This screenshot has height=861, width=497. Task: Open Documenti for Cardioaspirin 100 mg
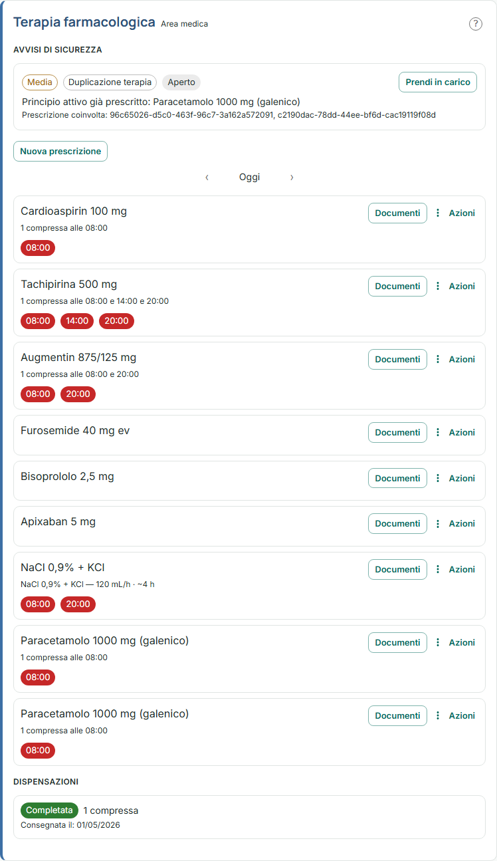(x=397, y=213)
